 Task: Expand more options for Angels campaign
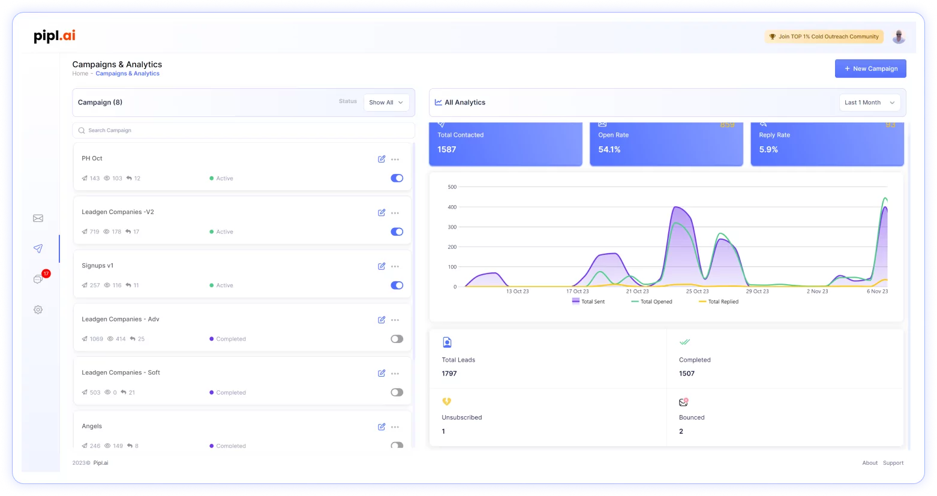(395, 426)
